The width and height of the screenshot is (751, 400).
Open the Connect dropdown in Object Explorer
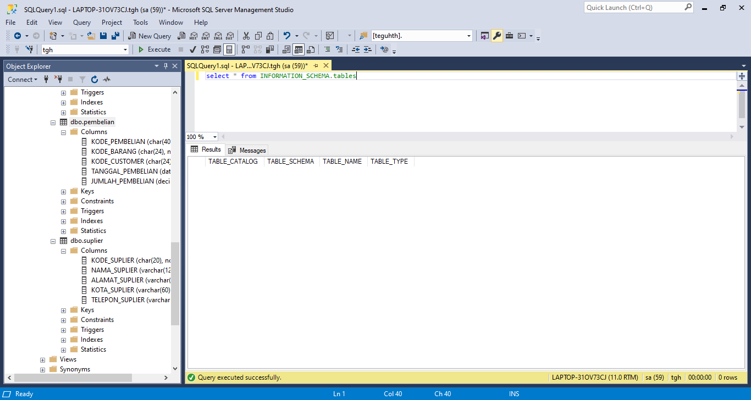(x=23, y=79)
